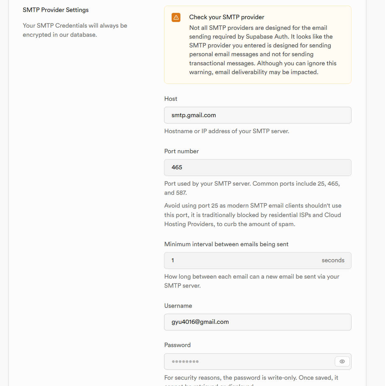Viewport: 385px width, 386px height.
Task: Select the minimum interval input box
Action: (x=242, y=260)
